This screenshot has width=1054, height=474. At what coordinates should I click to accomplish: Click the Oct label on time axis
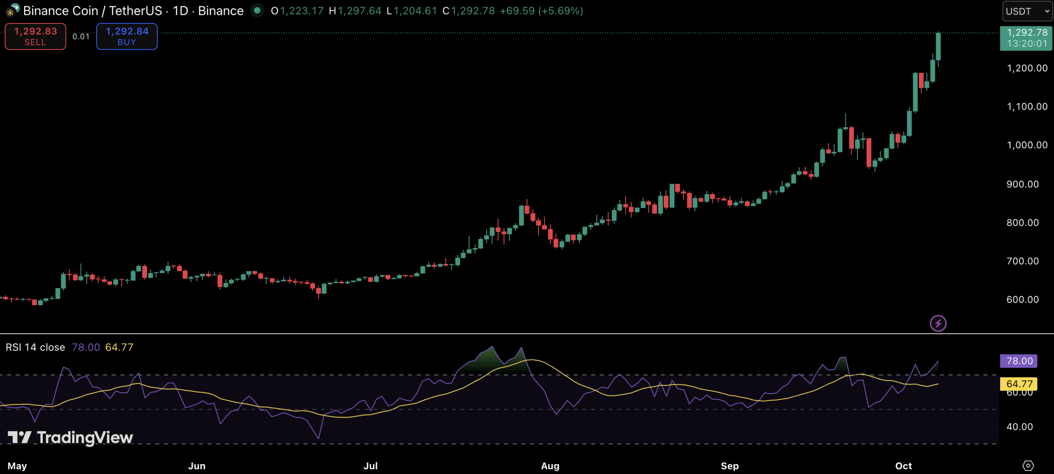pos(903,466)
